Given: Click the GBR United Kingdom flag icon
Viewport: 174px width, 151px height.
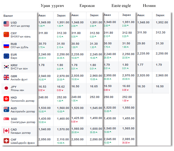Looking at the screenshot, I should [x=6, y=77].
